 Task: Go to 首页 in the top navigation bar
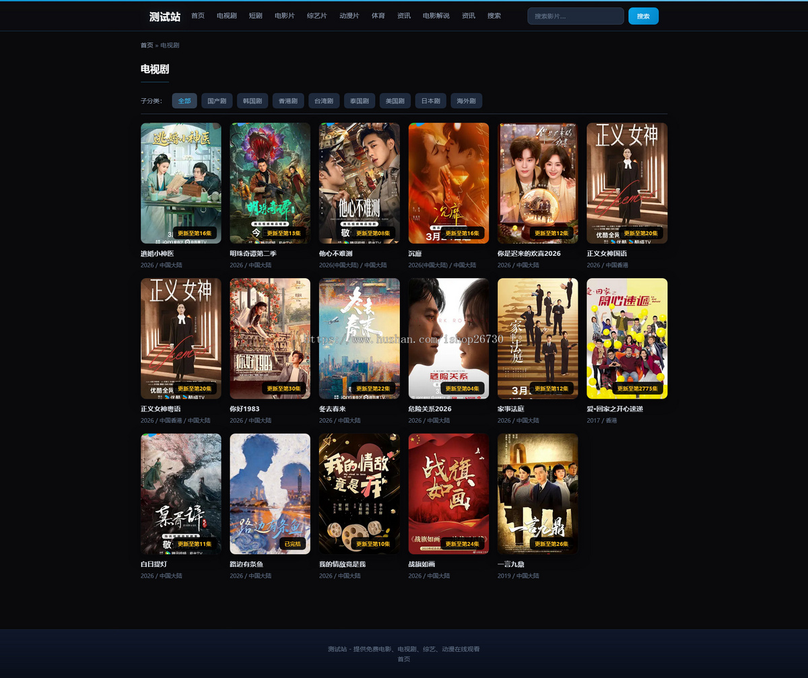click(198, 15)
